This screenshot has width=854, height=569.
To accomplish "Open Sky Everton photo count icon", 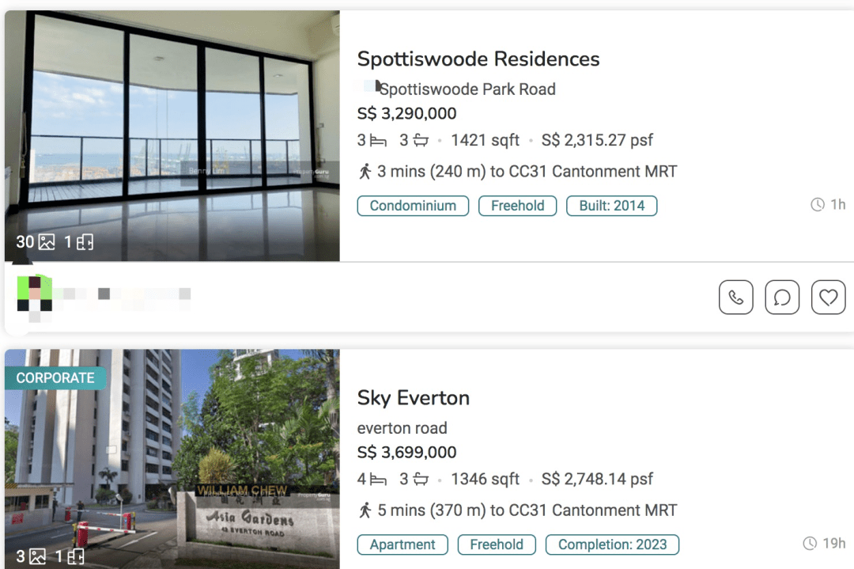I will click(37, 556).
